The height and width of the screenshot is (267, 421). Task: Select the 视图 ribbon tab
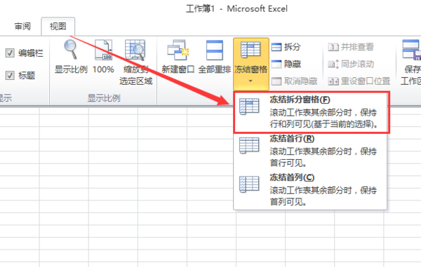coord(58,26)
